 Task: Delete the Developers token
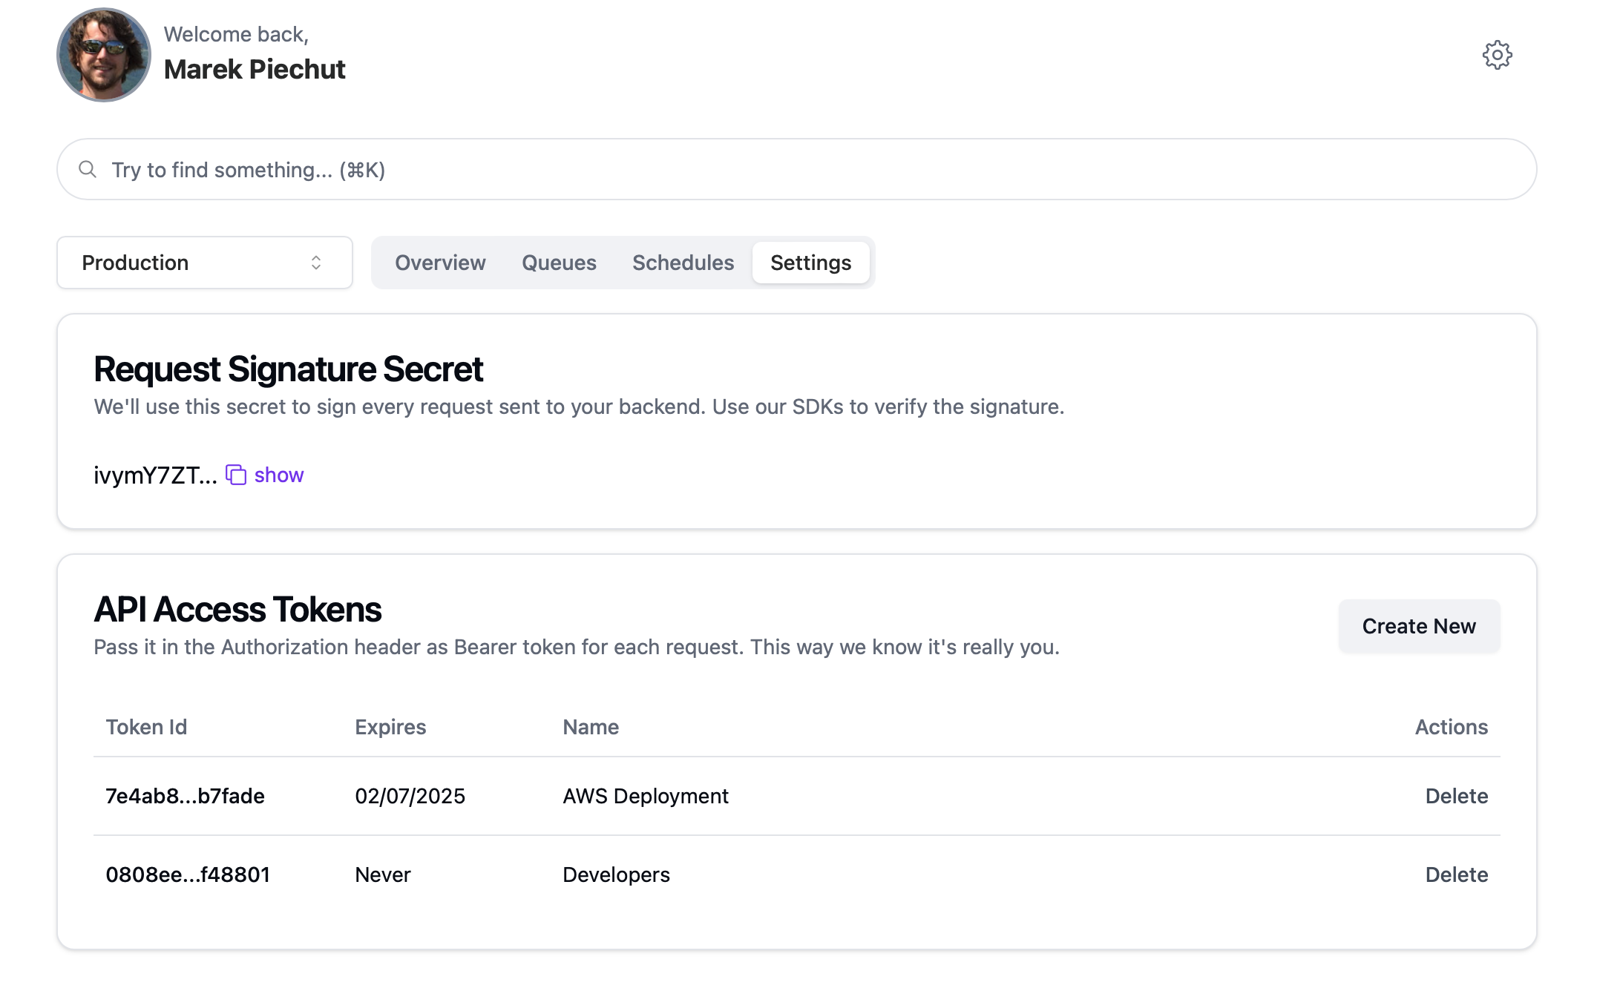[1457, 875]
